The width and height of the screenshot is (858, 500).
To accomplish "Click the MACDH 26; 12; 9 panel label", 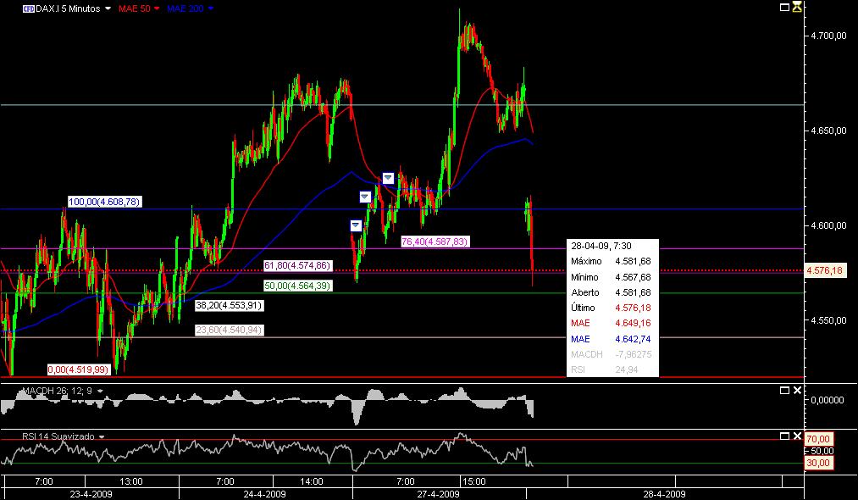I will click(57, 391).
